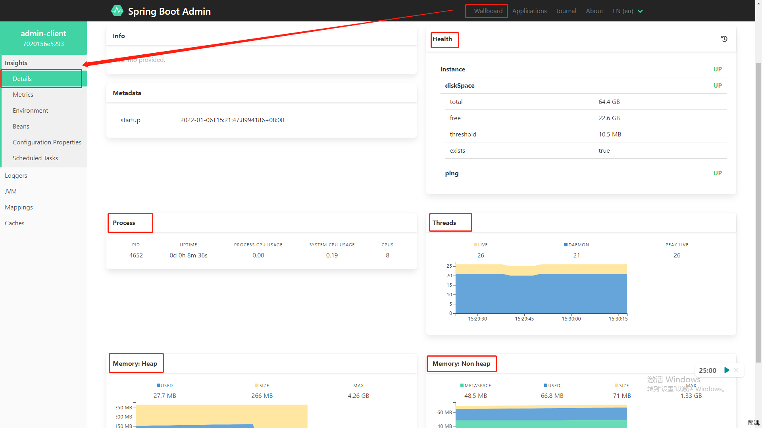
Task: Open the Health history icon
Action: click(724, 39)
